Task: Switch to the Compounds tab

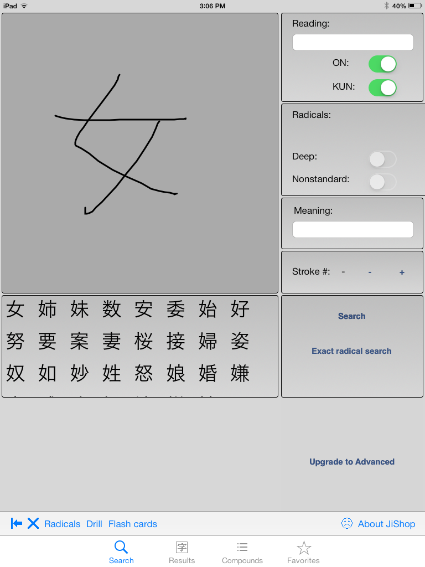Action: tap(242, 552)
